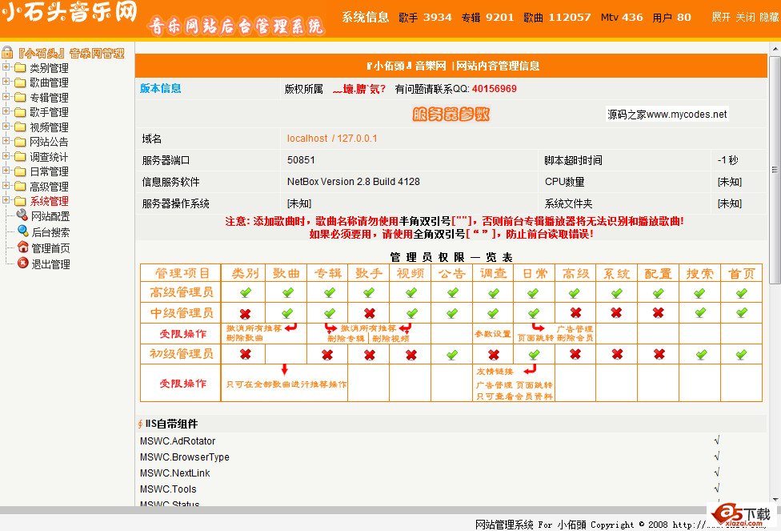This screenshot has height=531, width=781.
Task: Expand the 调查统计 tree node
Action: (6, 156)
